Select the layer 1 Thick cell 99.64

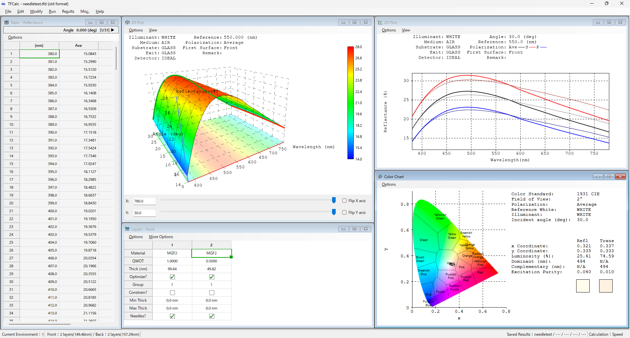pyautogui.click(x=172, y=269)
